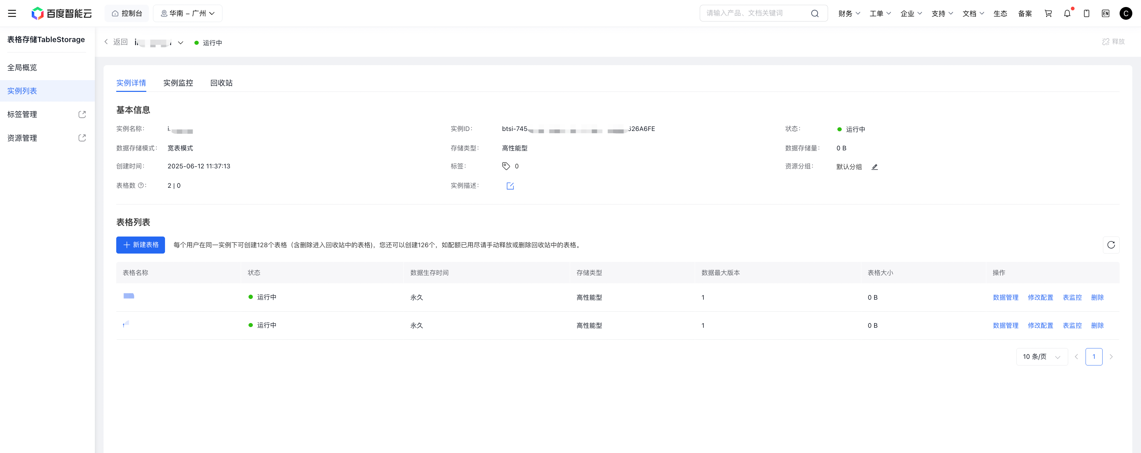Open the 财务 menu
The height and width of the screenshot is (453, 1141).
pyautogui.click(x=849, y=13)
